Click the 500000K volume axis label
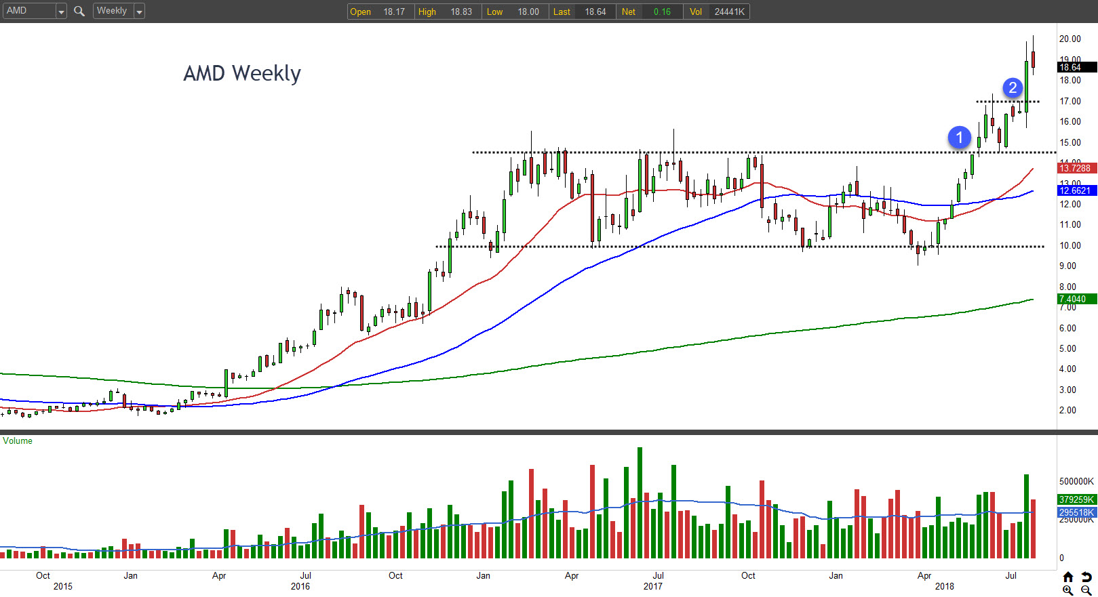 [x=1077, y=481]
